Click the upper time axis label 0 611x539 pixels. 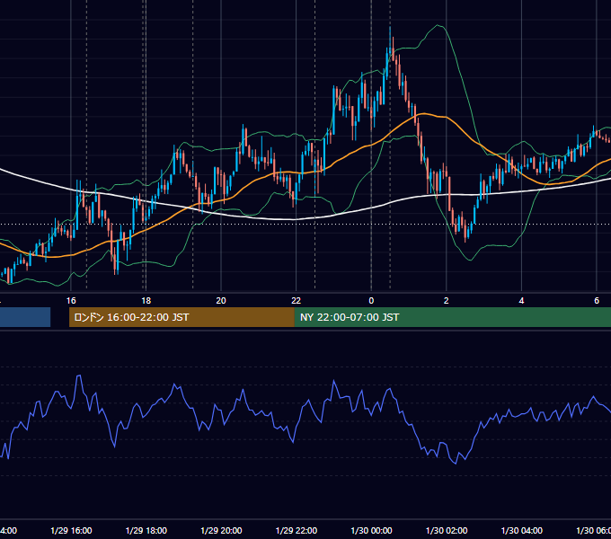(371, 300)
